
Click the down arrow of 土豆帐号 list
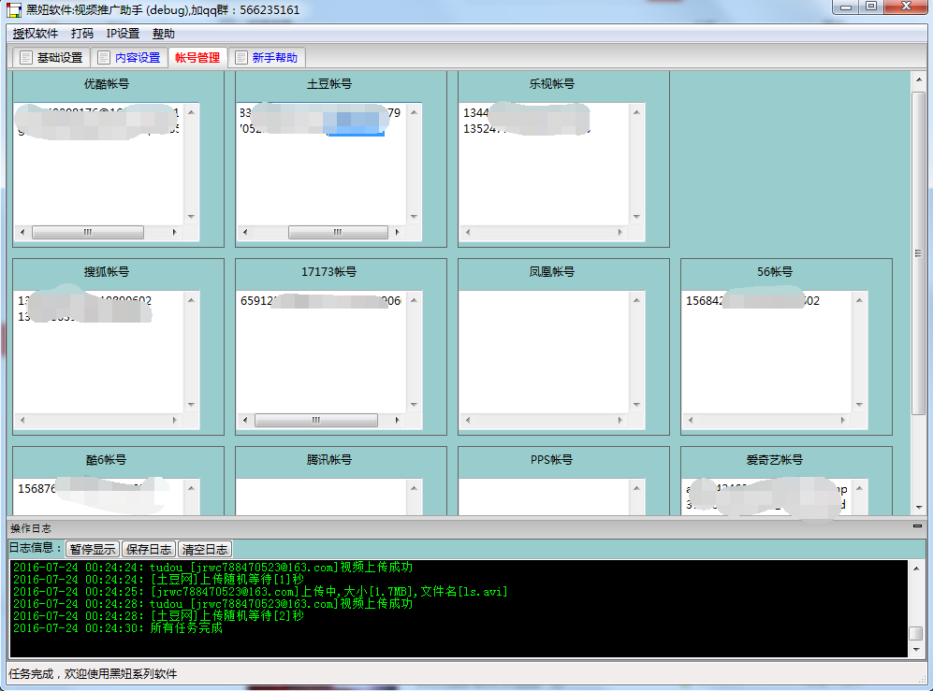(414, 217)
